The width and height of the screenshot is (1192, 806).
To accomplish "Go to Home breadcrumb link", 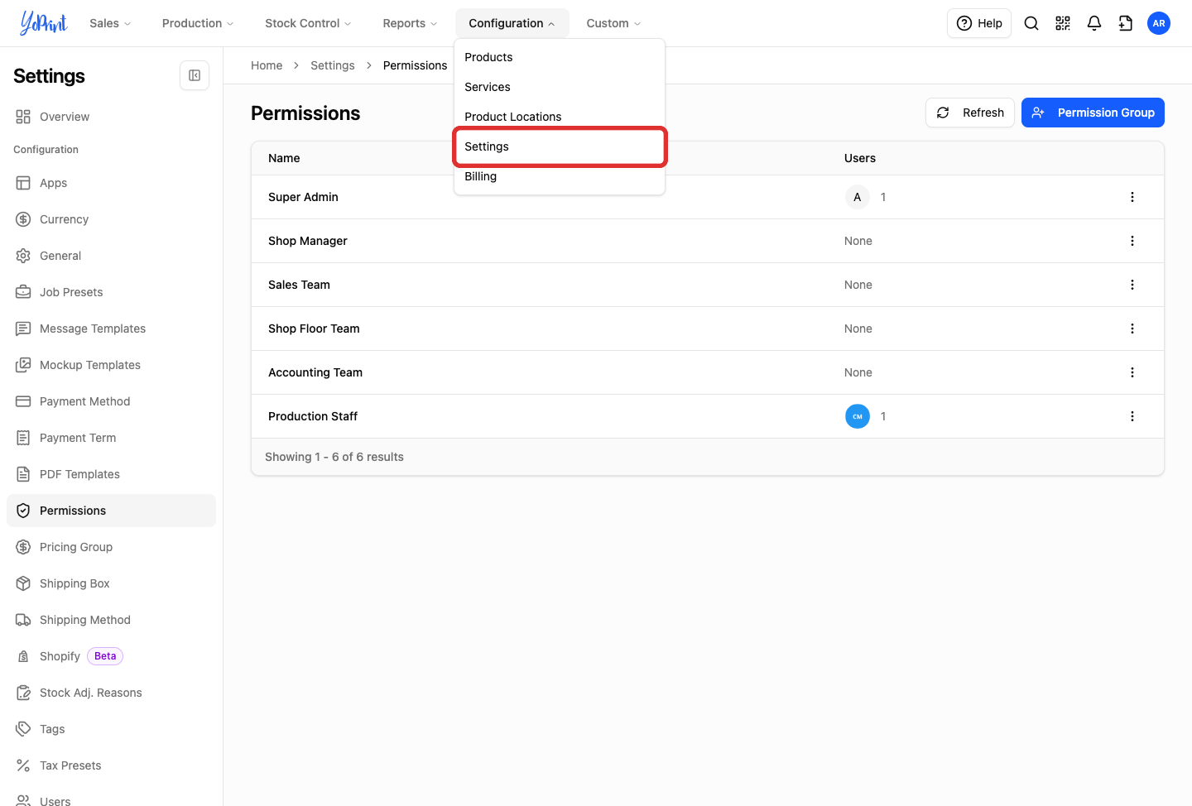I will coord(267,65).
